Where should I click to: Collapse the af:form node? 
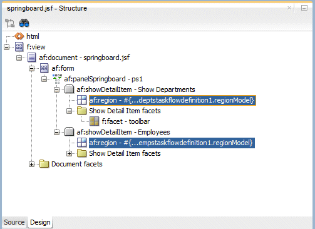pyautogui.click(x=32, y=68)
